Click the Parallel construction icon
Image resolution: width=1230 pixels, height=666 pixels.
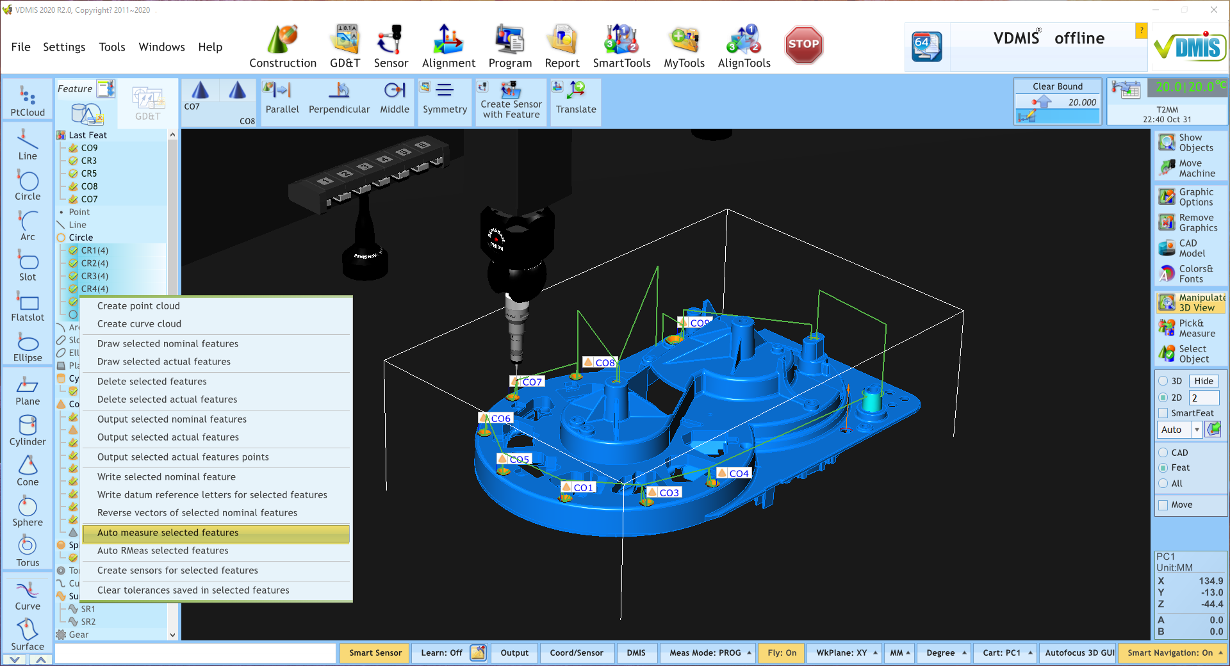[x=282, y=99]
